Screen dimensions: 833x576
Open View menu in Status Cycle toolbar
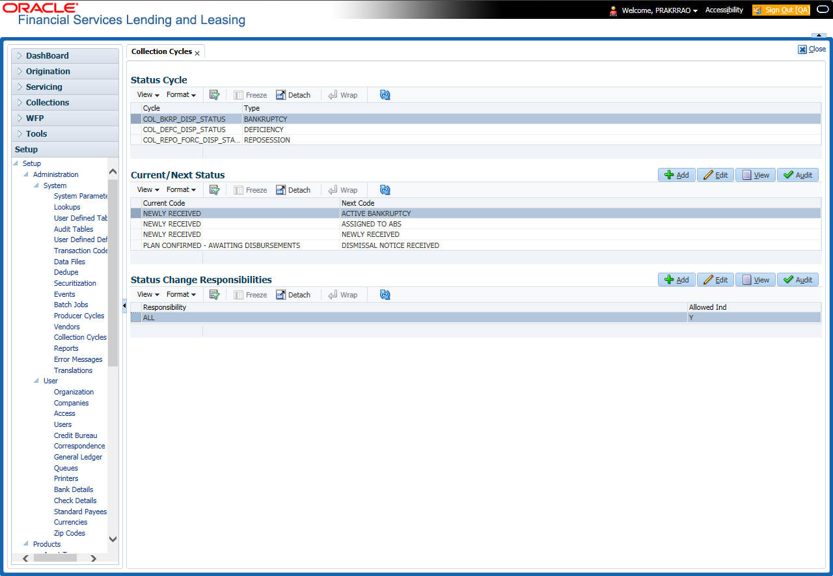point(148,95)
